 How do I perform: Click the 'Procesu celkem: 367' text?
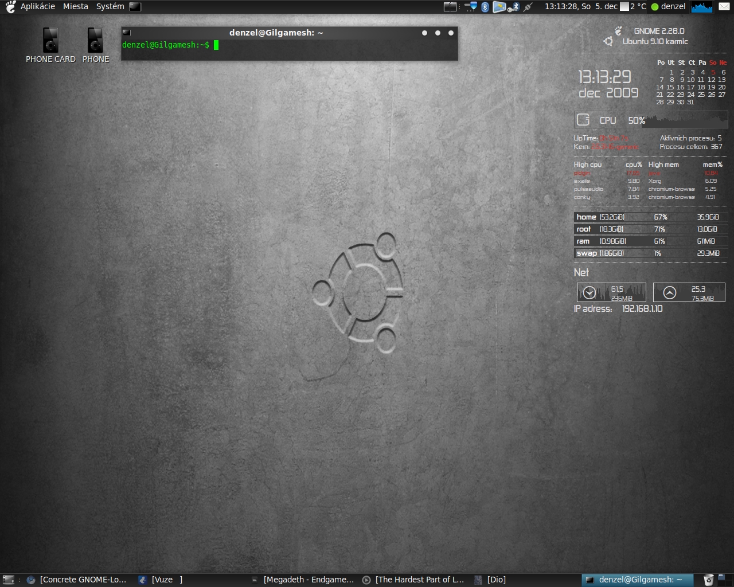pos(691,147)
